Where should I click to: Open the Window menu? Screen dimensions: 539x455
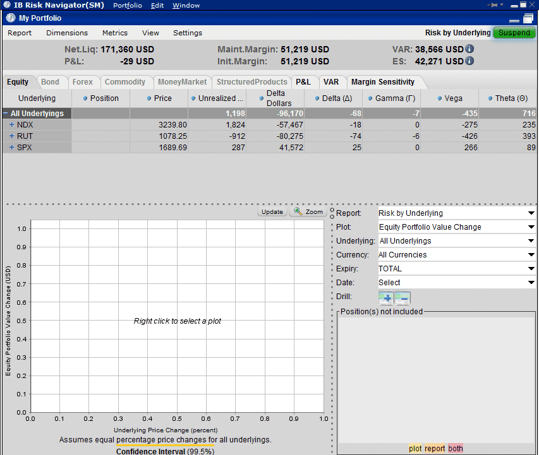coord(186,5)
